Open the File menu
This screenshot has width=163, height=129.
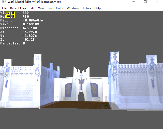(4, 8)
